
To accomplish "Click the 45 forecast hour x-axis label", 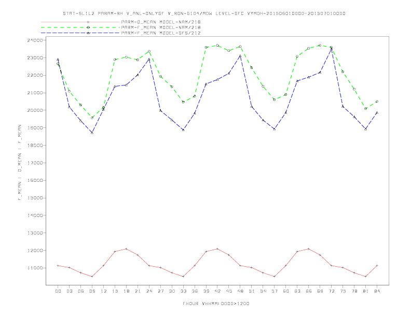I will (229, 291).
